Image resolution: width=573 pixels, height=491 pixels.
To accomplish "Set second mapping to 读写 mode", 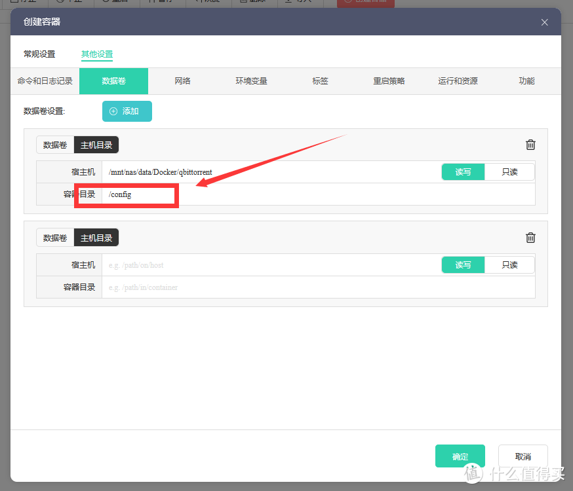I will (x=463, y=265).
